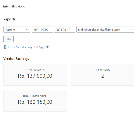This screenshot has height=115, width=138.
Task: Click the Reports heading
Action: (9, 19)
